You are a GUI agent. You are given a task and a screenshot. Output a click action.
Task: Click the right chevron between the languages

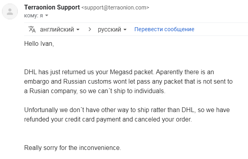click(x=90, y=29)
